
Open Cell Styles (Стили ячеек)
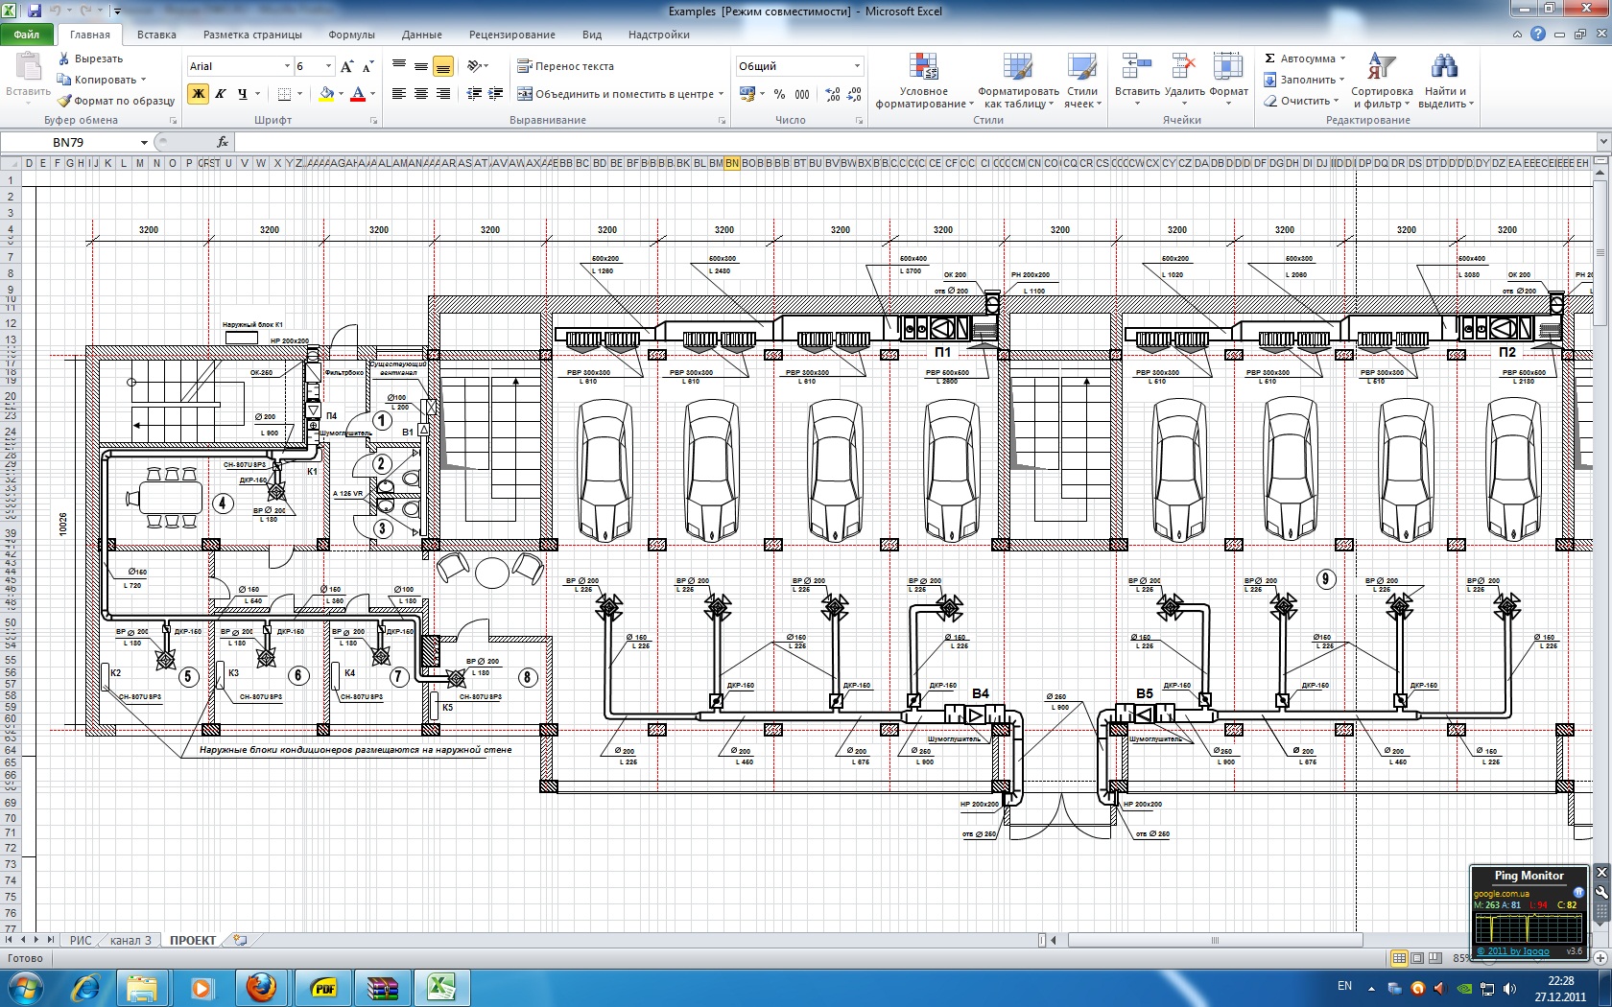point(1082,81)
